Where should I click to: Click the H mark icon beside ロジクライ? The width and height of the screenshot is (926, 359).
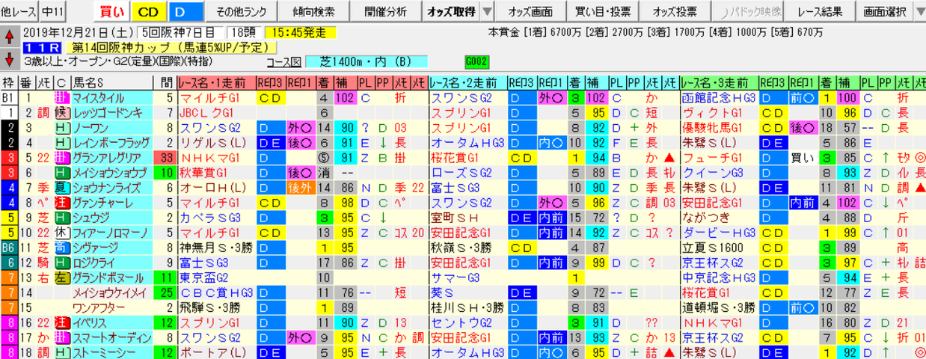point(63,262)
